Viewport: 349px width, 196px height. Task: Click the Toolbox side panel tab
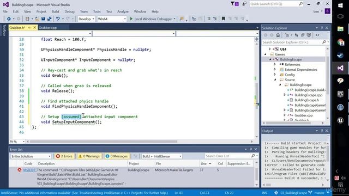point(4,30)
